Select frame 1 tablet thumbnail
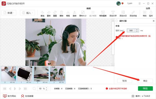 (x=25, y=74)
